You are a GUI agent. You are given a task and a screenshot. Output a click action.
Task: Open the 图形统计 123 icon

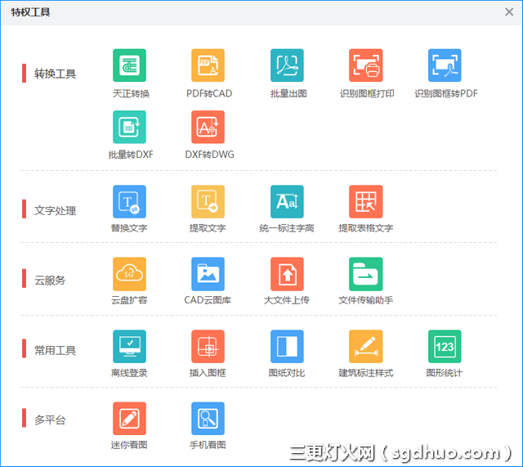click(x=445, y=347)
